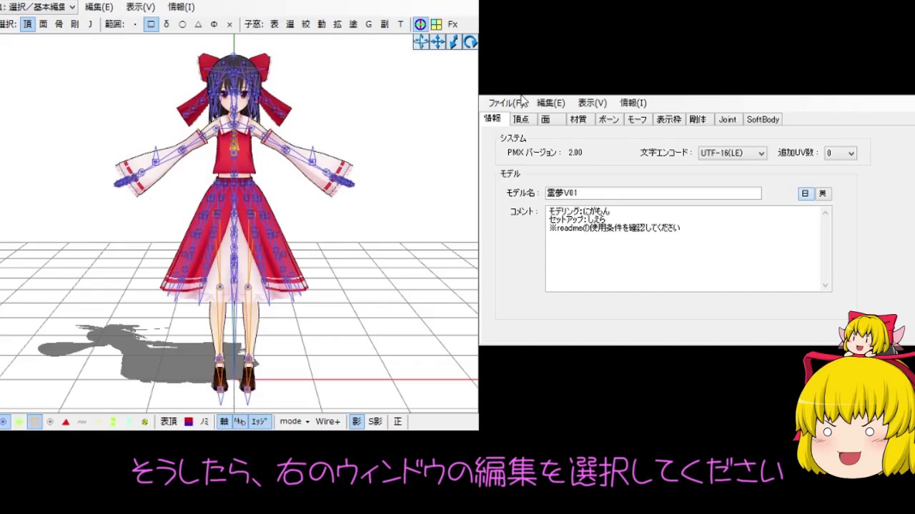The image size is (915, 514).
Task: Click the × range clear button
Action: [x=229, y=24]
